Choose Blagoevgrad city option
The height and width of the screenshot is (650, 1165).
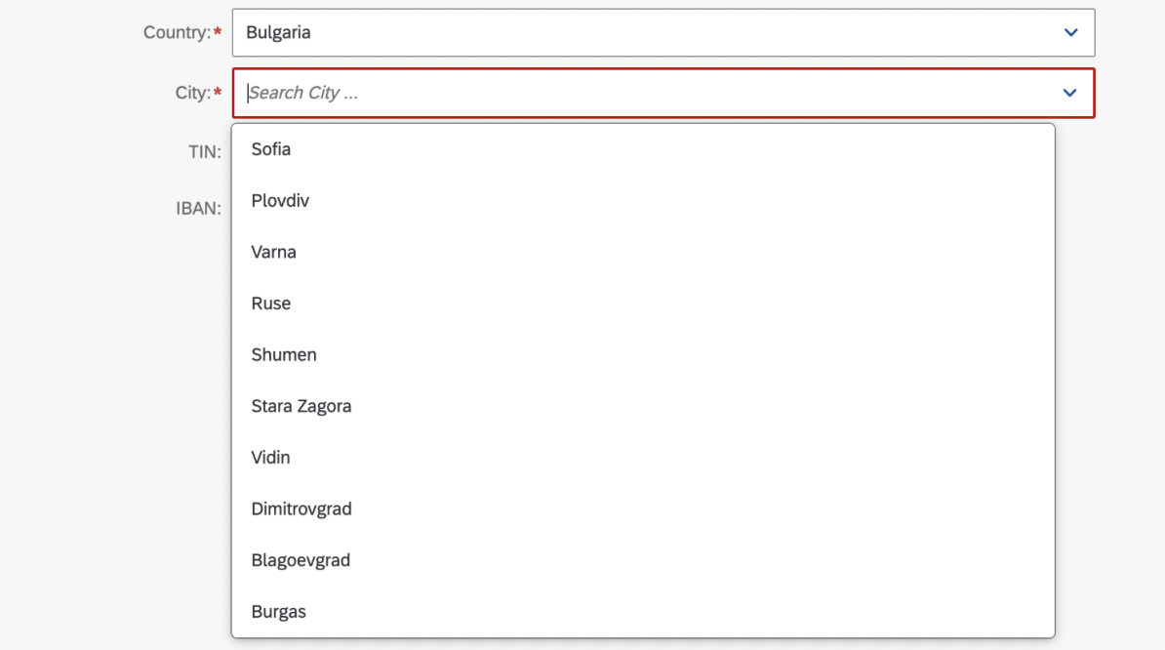tap(643, 560)
